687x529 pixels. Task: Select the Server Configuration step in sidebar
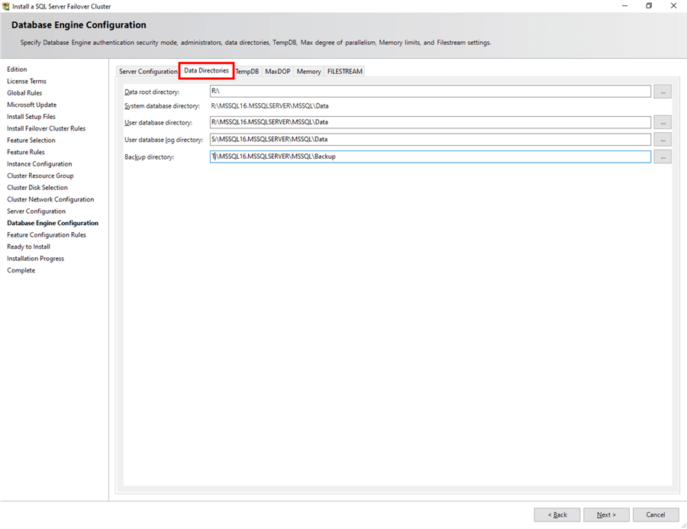point(37,211)
